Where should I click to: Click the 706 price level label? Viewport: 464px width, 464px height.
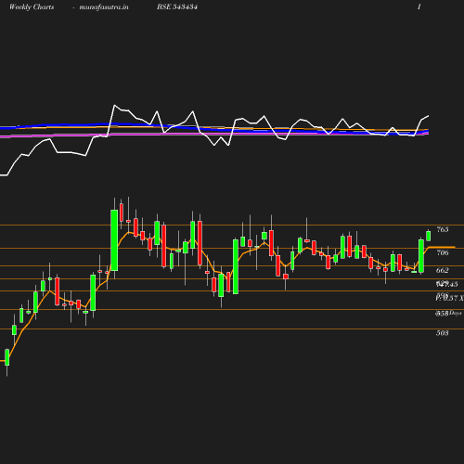443,252
